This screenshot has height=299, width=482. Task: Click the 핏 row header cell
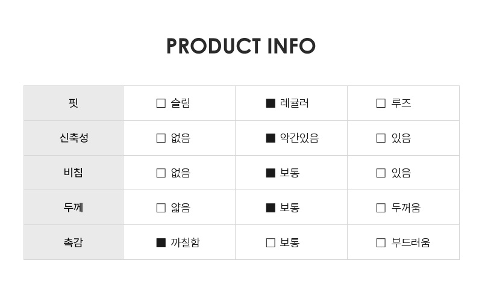click(x=74, y=103)
